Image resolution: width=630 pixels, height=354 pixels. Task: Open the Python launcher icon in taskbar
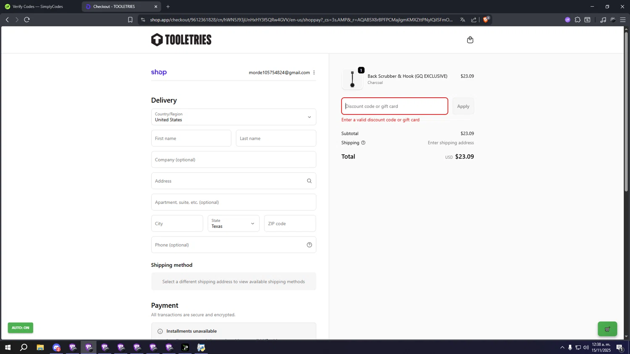click(x=201, y=347)
